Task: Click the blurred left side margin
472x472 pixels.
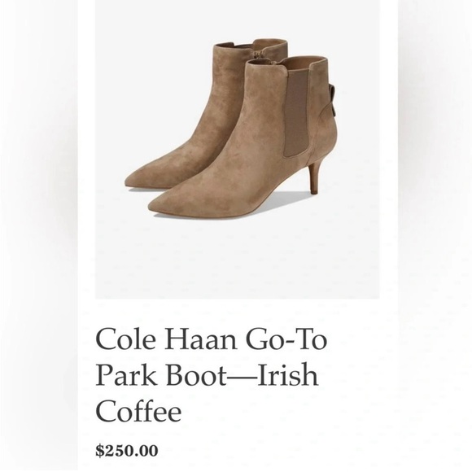Action: point(38,236)
